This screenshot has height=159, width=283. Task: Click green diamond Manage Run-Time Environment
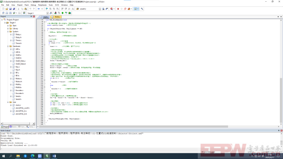pyautogui.click(x=63, y=13)
